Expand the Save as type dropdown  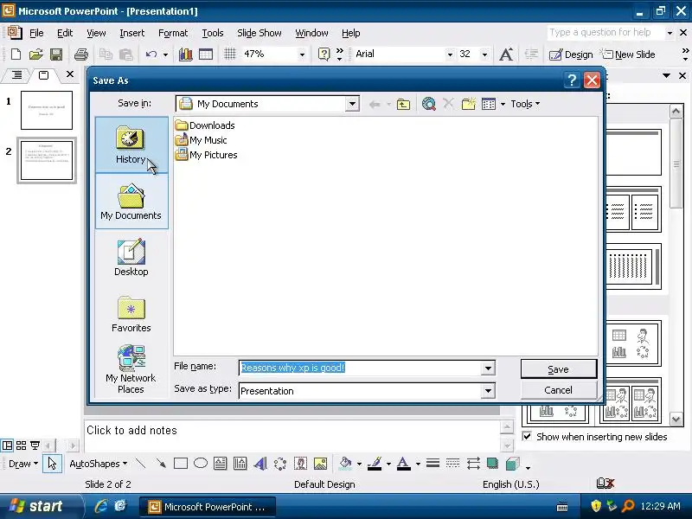click(x=488, y=391)
